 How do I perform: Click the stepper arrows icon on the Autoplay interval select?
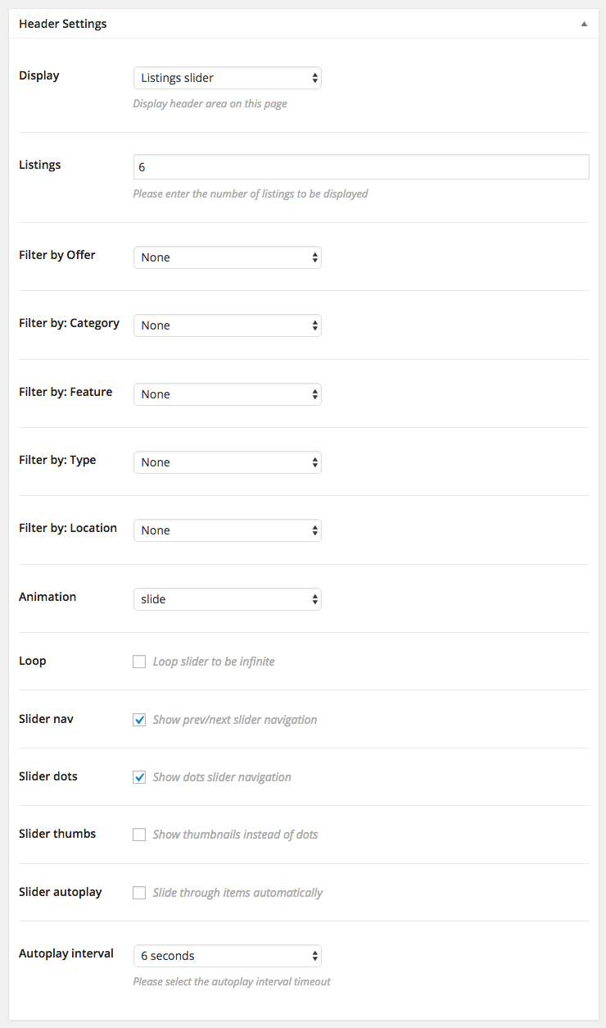click(314, 956)
